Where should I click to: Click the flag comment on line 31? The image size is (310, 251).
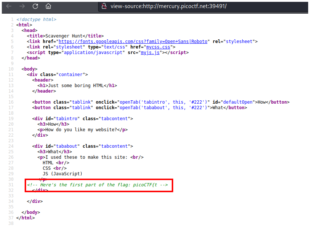tap(97, 185)
